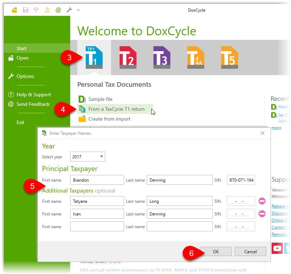
Task: Click the save disk icon in toolbar
Action: [x=25, y=10]
